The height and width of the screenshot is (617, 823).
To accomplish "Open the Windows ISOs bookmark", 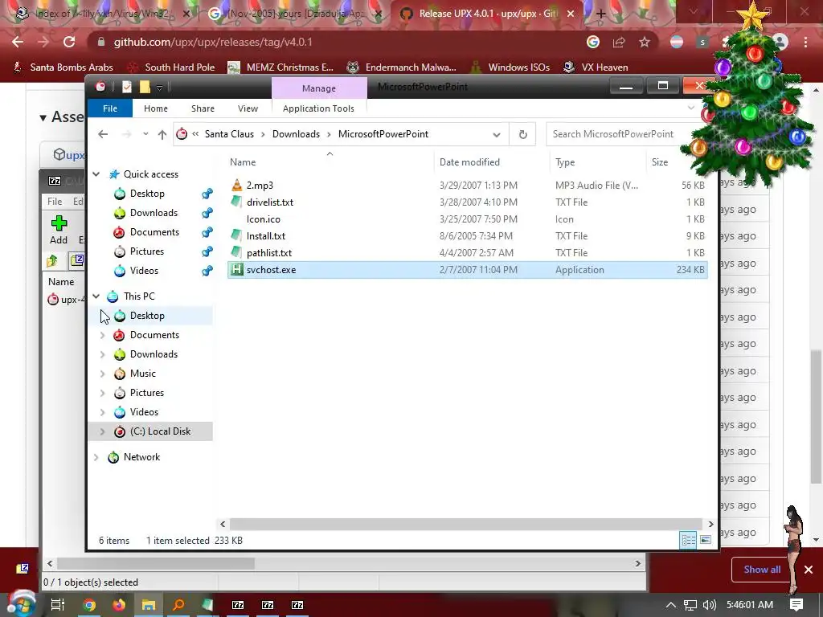I will click(x=510, y=67).
